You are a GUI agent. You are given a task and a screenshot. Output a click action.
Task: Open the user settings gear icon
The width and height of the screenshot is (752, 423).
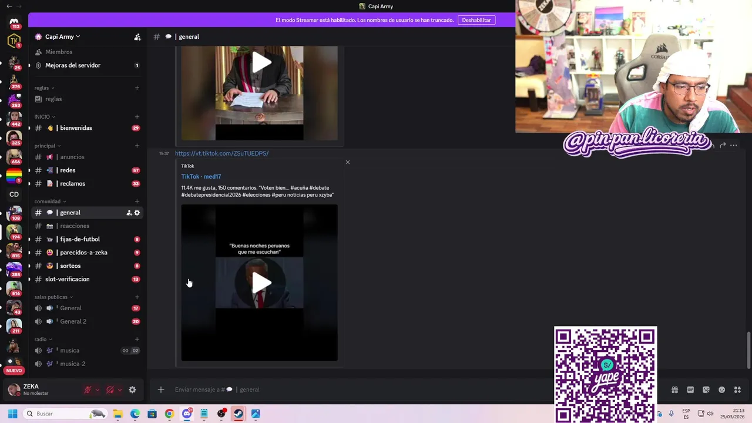(132, 390)
